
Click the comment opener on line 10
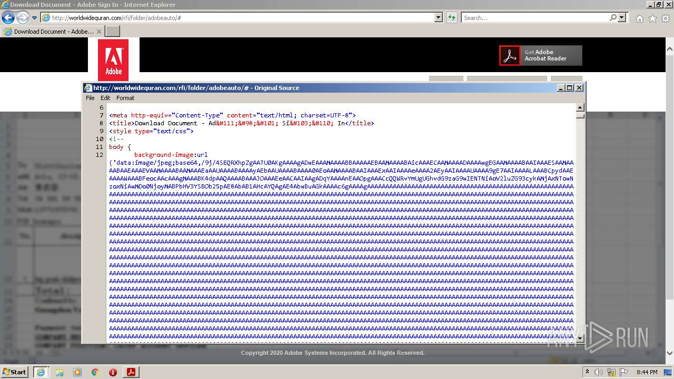[x=116, y=139]
